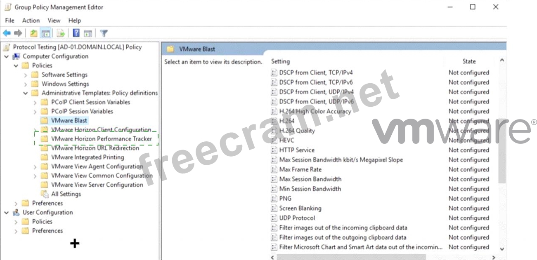The width and height of the screenshot is (537, 260).
Task: Select the H.264 Quality setting
Action: 297,131
